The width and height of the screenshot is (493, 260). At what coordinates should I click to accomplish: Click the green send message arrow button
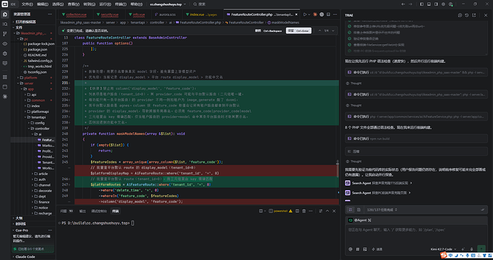[482, 249]
